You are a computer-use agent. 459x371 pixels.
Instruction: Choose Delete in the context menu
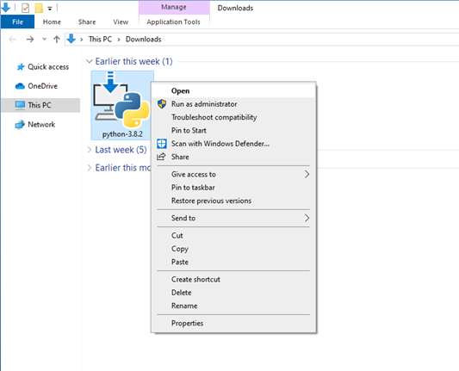[x=233, y=293]
